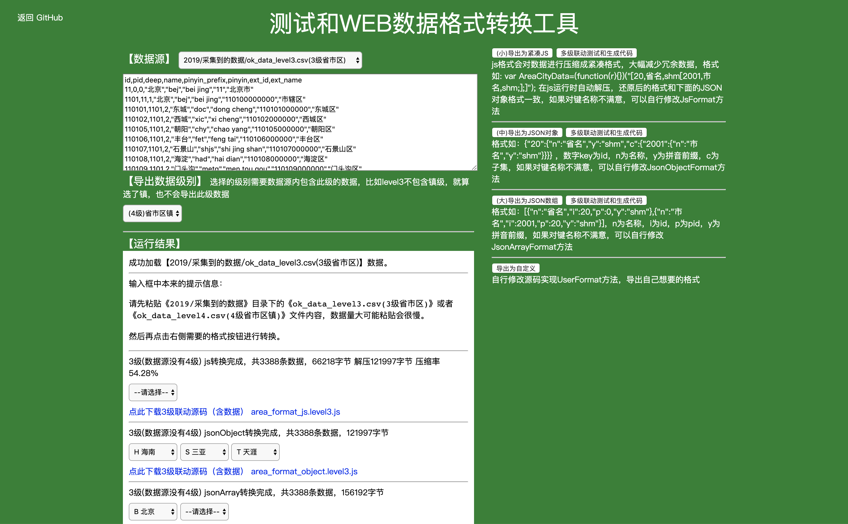Click the 【导出数据级别】 section heading
The width and height of the screenshot is (848, 524).
click(x=164, y=181)
